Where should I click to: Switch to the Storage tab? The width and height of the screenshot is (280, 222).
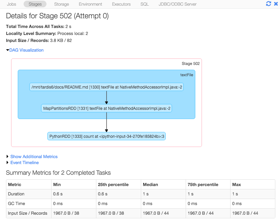coord(61,4)
